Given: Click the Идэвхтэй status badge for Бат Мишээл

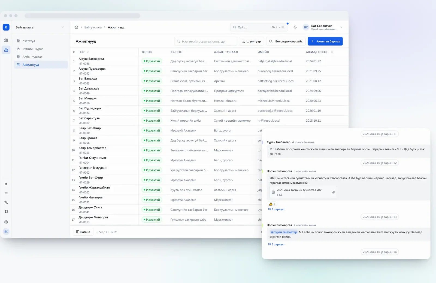Looking at the screenshot, I should pos(152,101).
